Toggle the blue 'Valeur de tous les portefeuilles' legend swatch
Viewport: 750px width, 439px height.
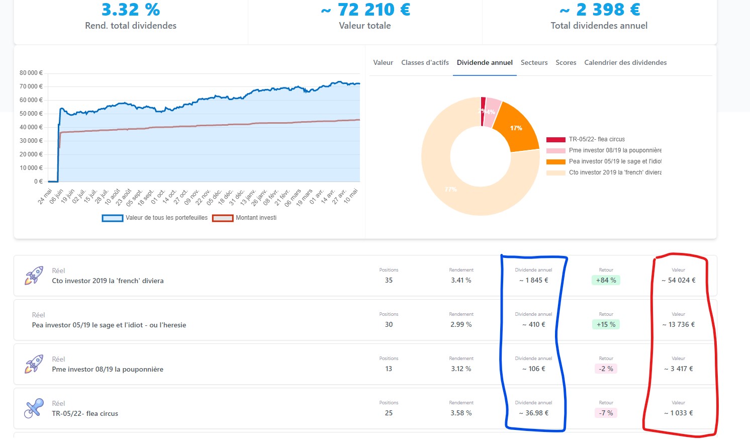112,218
